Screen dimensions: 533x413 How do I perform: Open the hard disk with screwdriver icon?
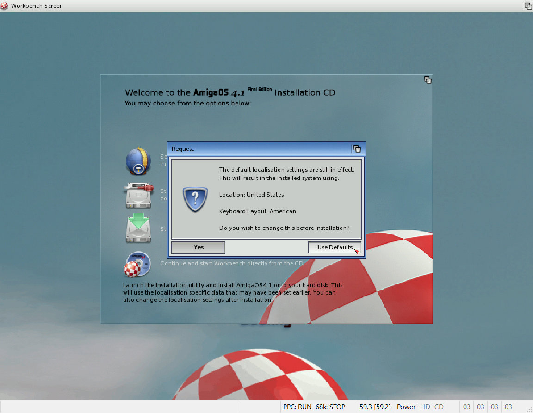[x=138, y=195]
